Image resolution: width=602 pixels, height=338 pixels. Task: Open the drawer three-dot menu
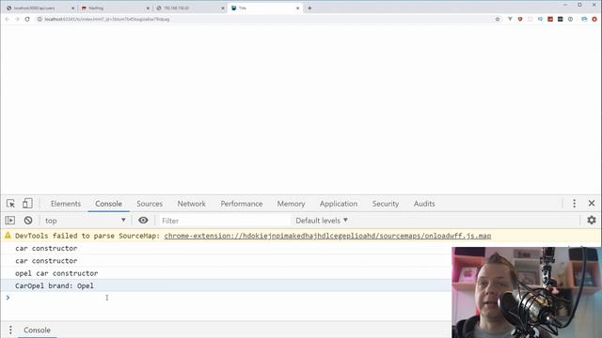pyautogui.click(x=10, y=330)
